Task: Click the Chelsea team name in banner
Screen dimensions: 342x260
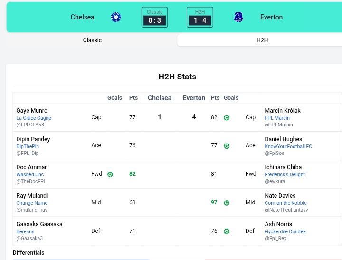Action: pos(83,17)
